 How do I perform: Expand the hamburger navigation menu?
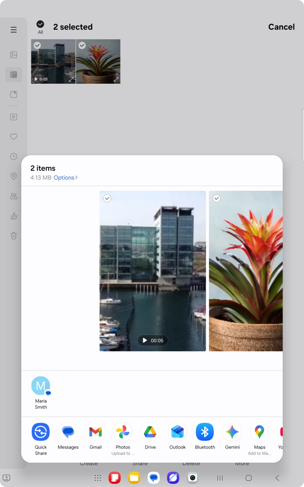(x=14, y=30)
